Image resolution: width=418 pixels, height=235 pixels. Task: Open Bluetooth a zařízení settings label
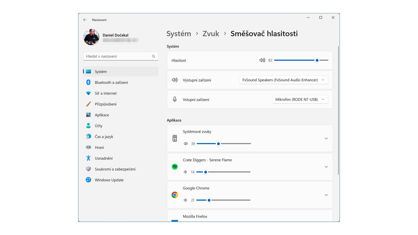pos(111,83)
